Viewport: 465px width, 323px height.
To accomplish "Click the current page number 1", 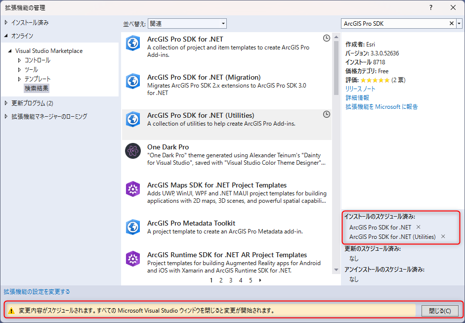I will point(211,280).
